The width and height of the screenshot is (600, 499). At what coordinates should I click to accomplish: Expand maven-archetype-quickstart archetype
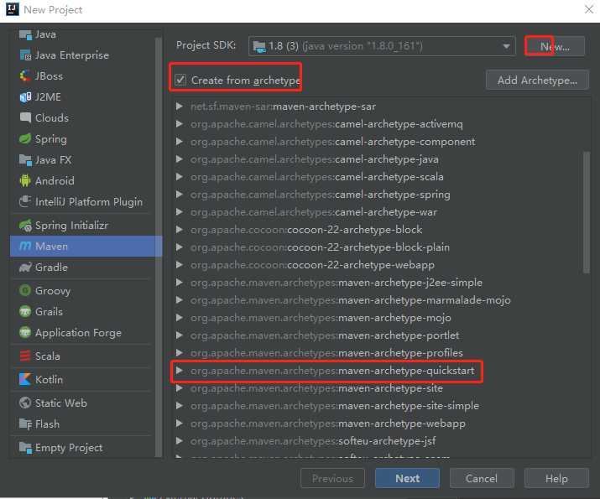(179, 371)
